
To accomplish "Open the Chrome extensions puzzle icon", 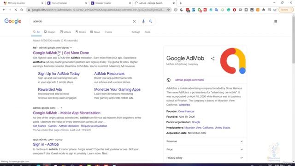I will [263, 10].
